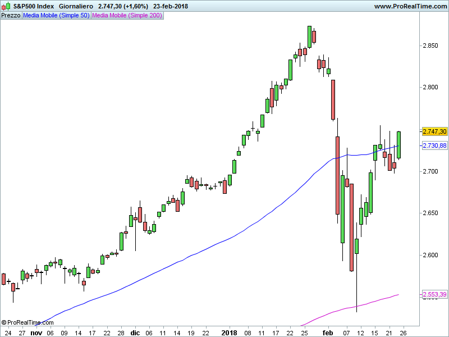Click the 19 date label on time axis
The width and height of the screenshot is (449, 337).
[191, 333]
